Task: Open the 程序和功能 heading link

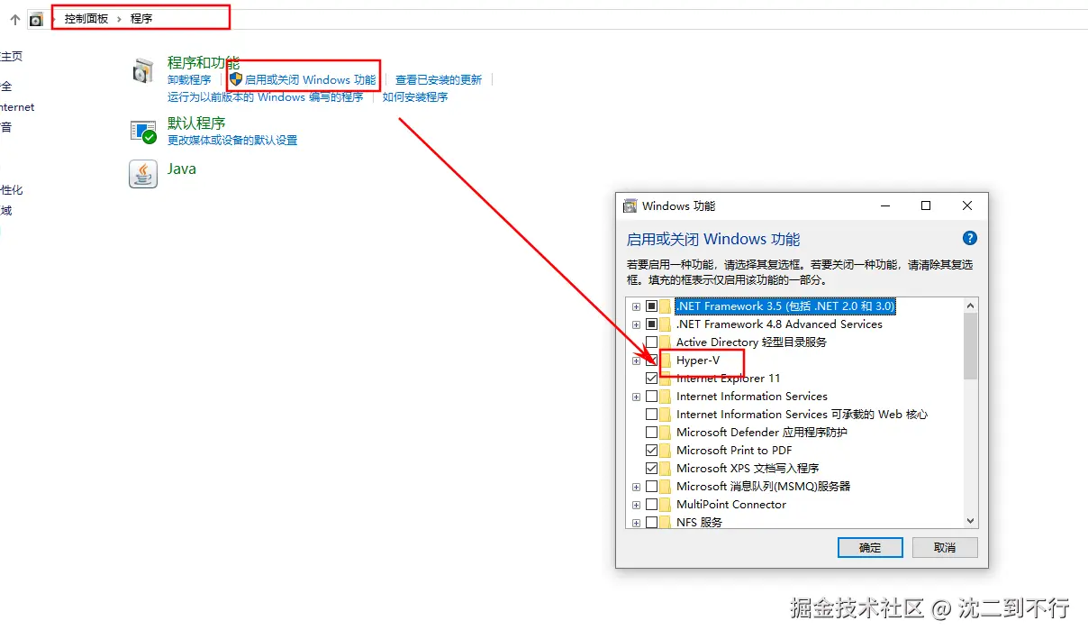Action: (x=204, y=63)
